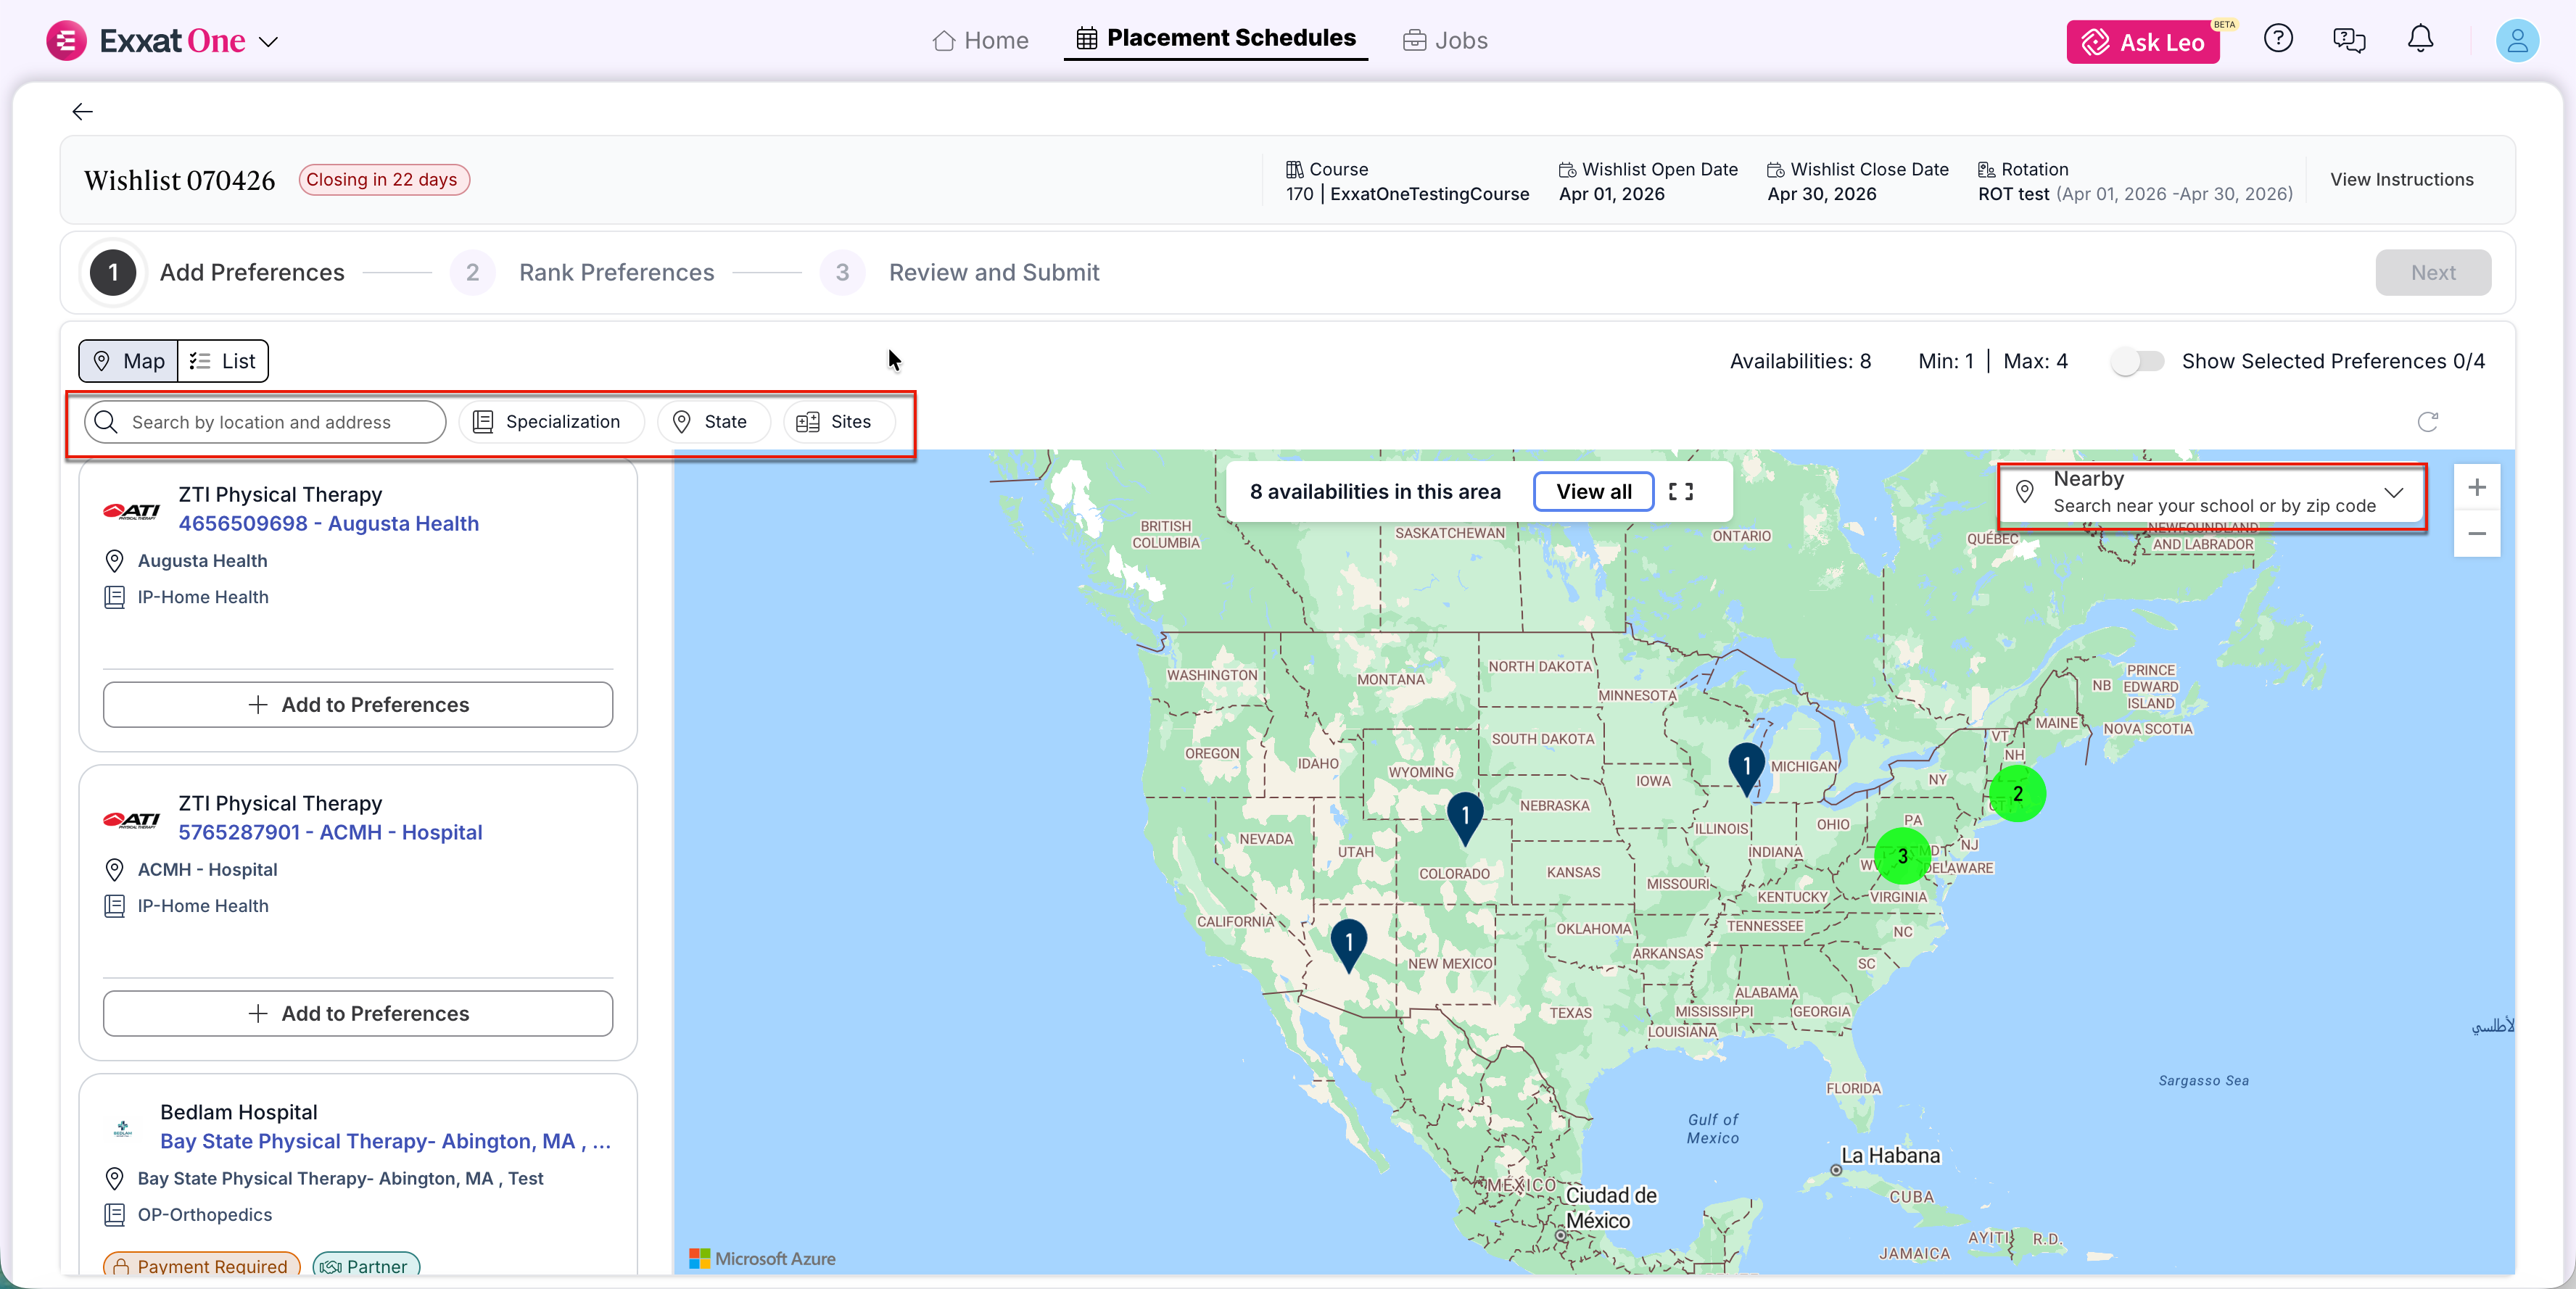Switch to Map view

click(129, 361)
